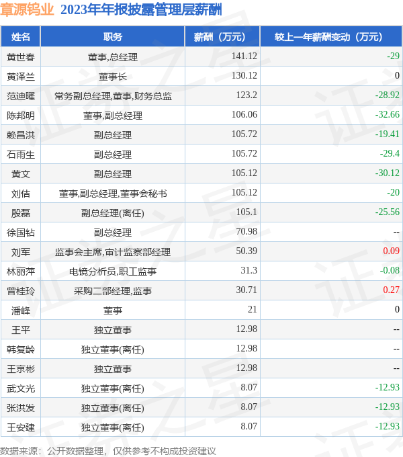Click the 姓名 column header

point(21,37)
